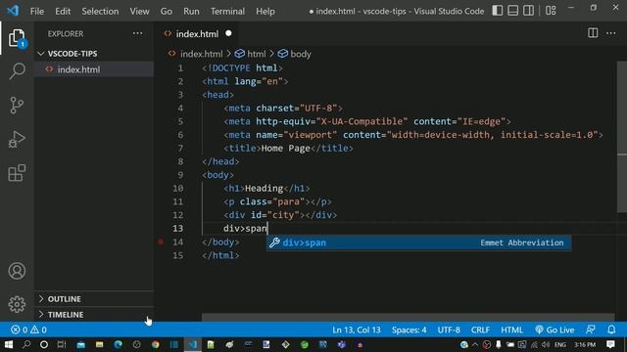The height and width of the screenshot is (352, 627).
Task: Open the Source Control view
Action: coord(17,106)
